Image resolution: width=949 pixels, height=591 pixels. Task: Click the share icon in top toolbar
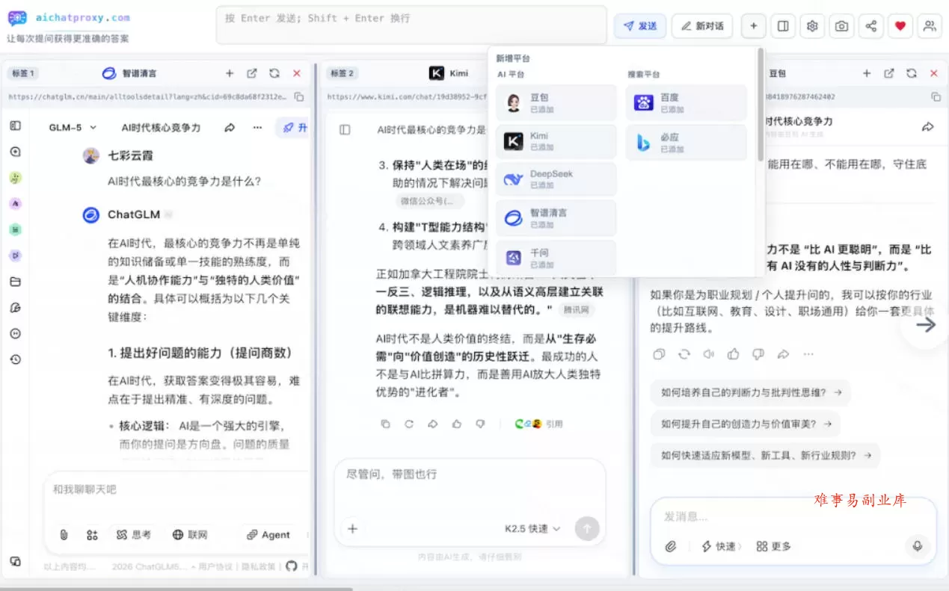click(x=871, y=25)
